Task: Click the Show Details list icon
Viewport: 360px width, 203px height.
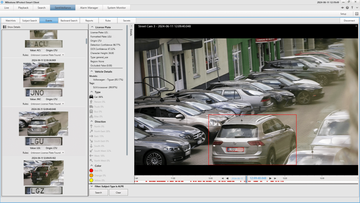Action: point(5,27)
